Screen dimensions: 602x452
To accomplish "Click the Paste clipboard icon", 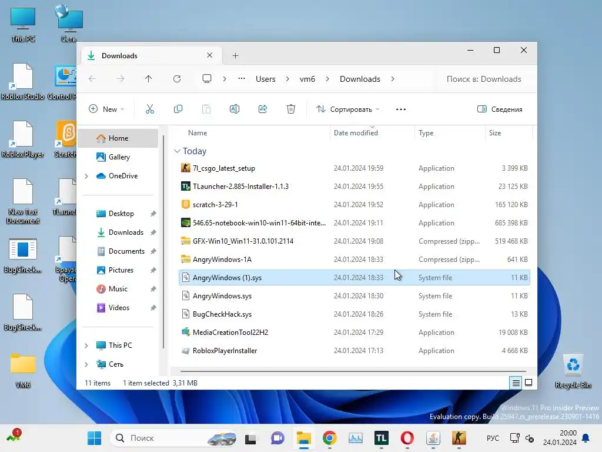I will (x=206, y=109).
